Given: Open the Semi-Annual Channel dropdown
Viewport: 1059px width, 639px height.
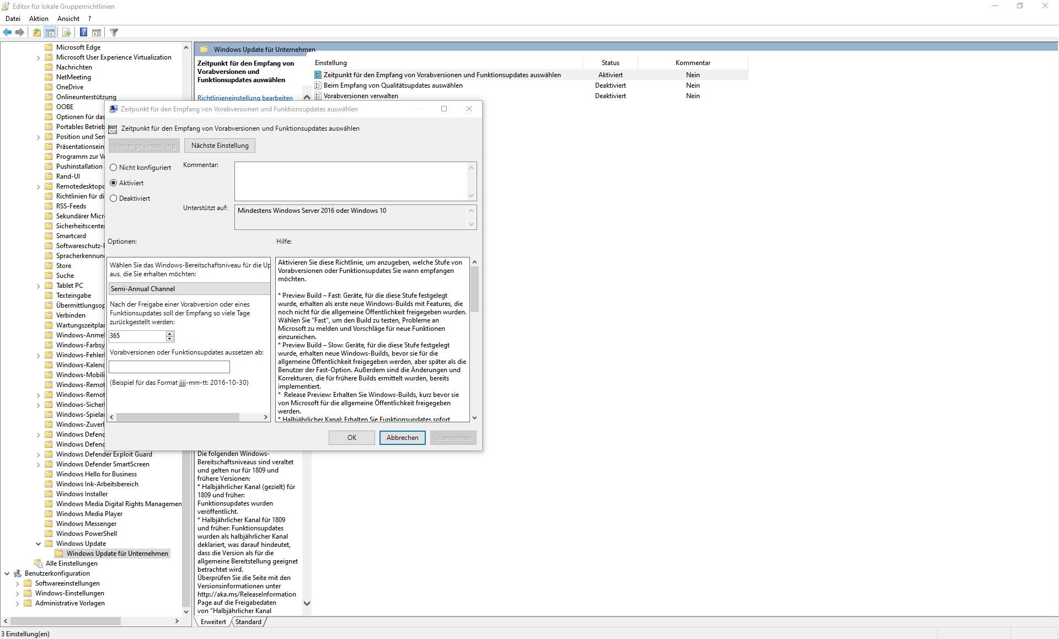Looking at the screenshot, I should (189, 289).
